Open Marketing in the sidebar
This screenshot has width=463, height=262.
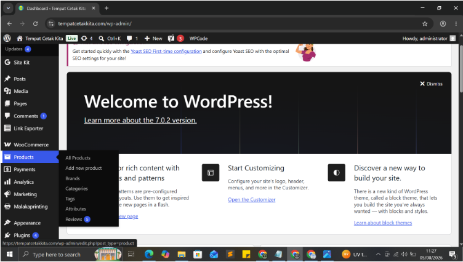click(x=25, y=194)
